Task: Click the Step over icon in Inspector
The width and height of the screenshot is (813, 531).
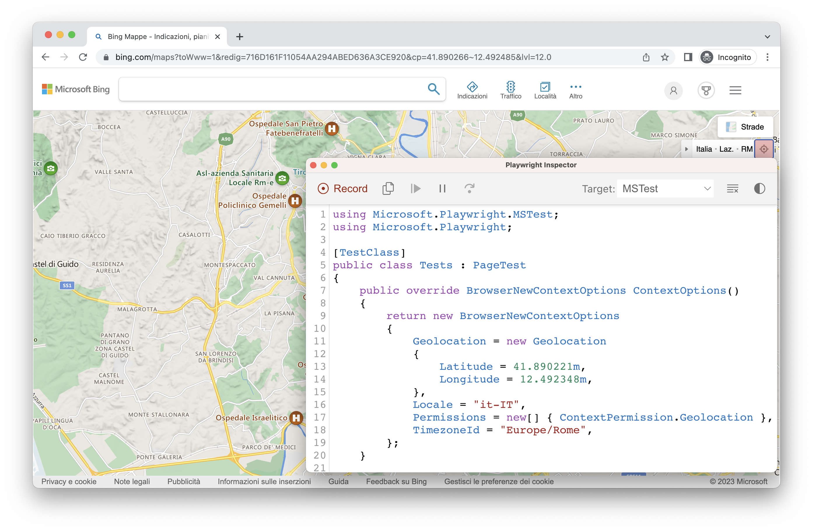Action: (x=470, y=189)
